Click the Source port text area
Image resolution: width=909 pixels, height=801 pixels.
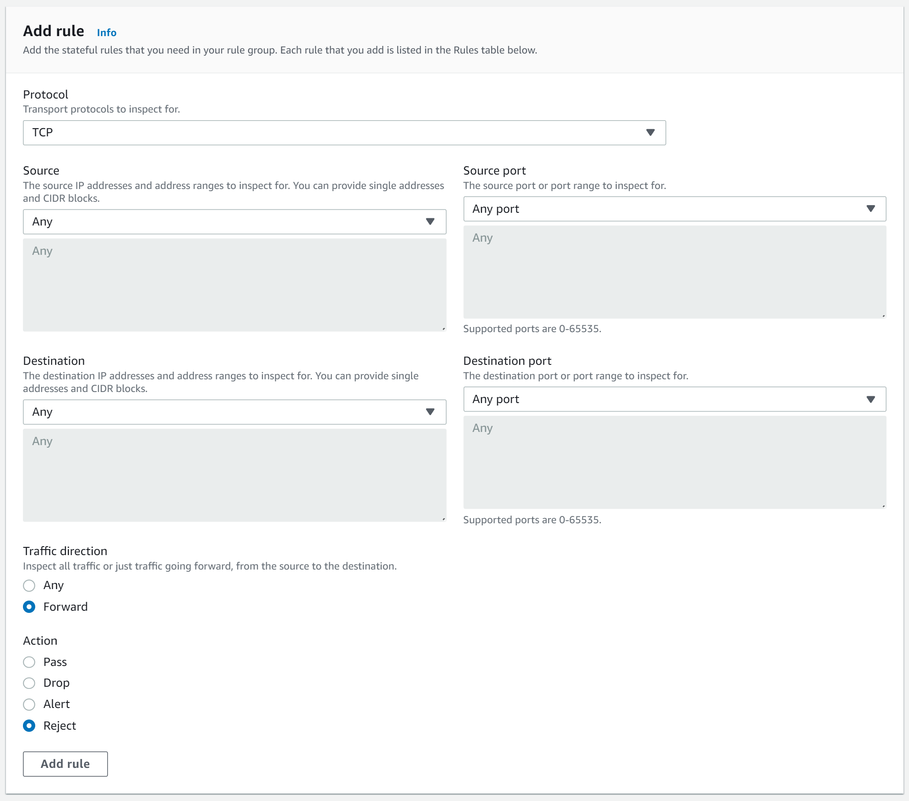click(675, 272)
